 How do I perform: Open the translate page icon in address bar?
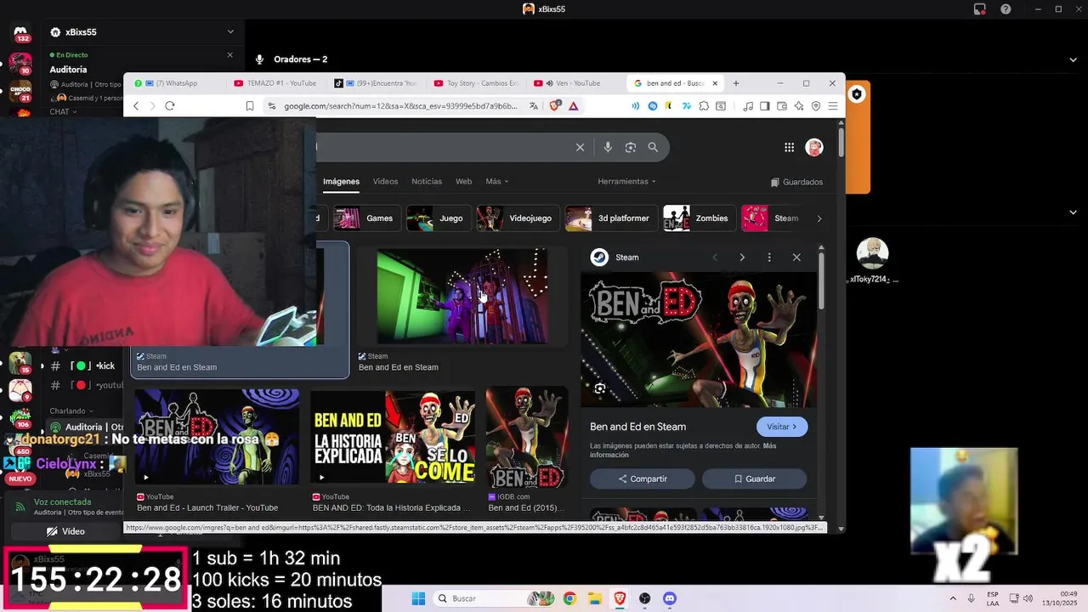(534, 106)
